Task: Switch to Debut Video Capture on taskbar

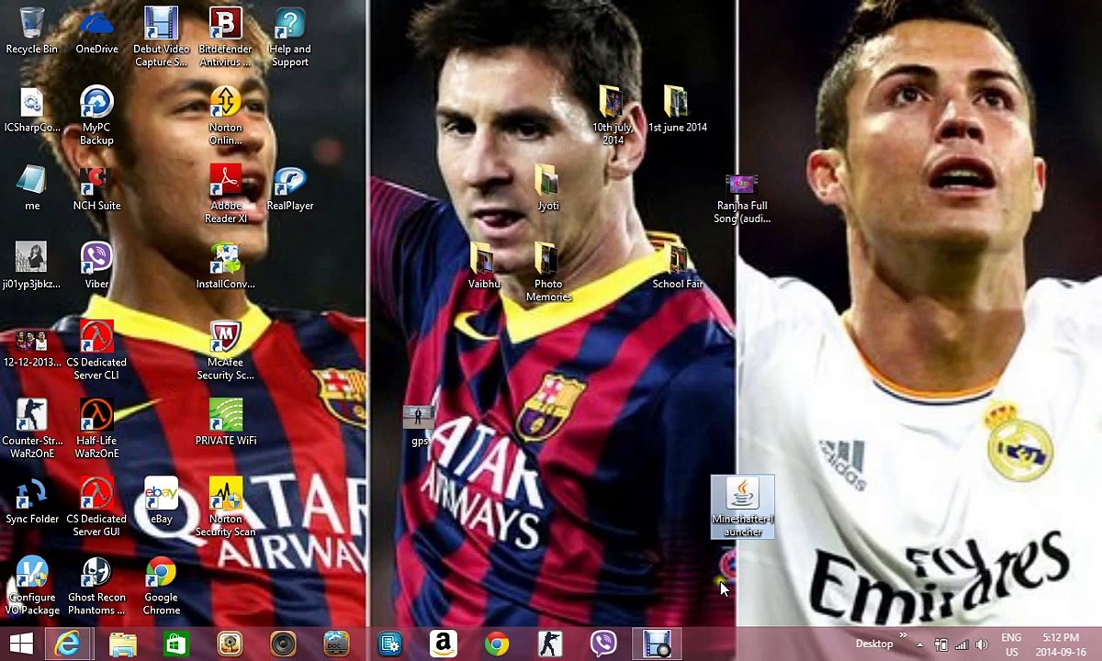Action: (x=657, y=644)
